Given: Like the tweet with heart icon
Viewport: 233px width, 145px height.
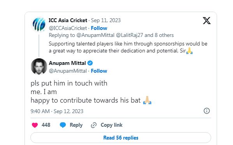Looking at the screenshot, I should tap(35, 125).
